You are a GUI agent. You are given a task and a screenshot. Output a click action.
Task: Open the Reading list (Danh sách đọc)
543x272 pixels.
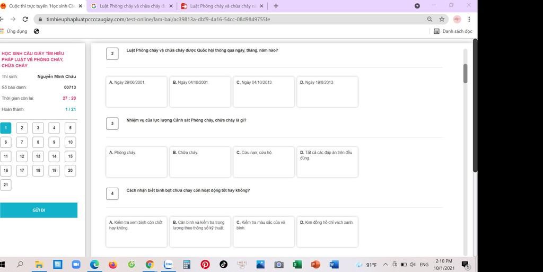[x=453, y=31]
